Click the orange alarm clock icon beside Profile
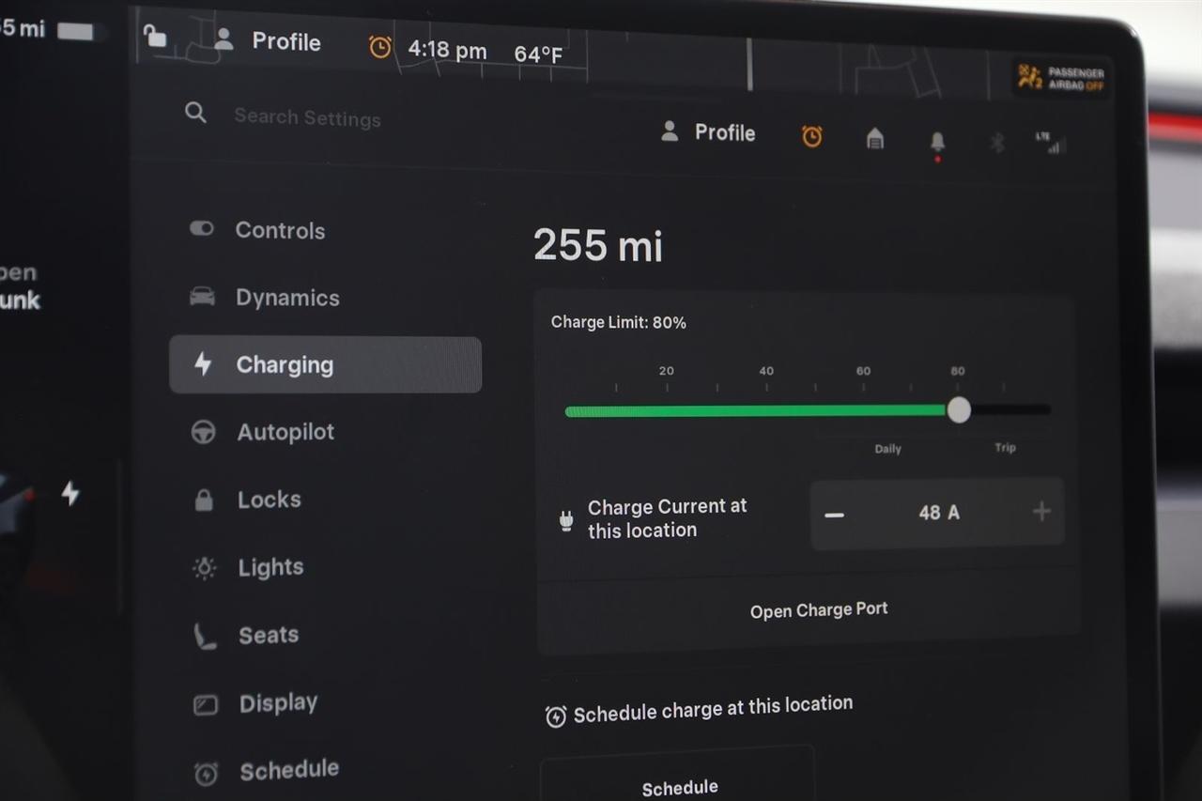This screenshot has width=1202, height=801. click(x=811, y=137)
